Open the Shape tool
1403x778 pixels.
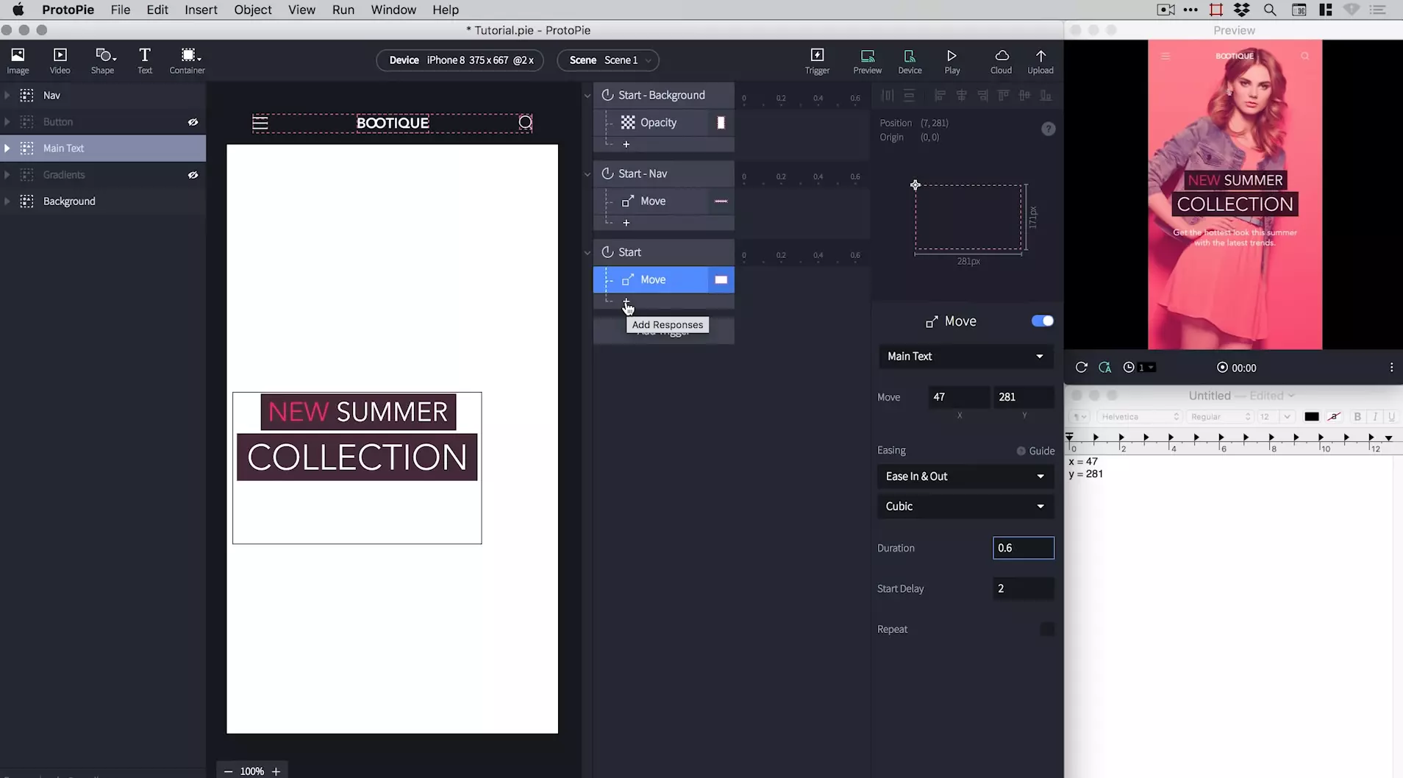103,60
